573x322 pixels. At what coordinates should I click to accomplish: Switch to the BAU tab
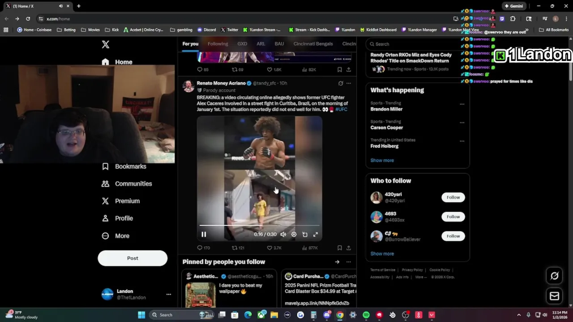[x=279, y=44]
